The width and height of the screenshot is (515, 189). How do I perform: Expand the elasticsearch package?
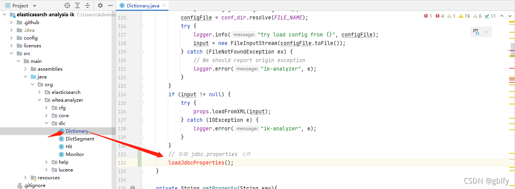pos(40,92)
